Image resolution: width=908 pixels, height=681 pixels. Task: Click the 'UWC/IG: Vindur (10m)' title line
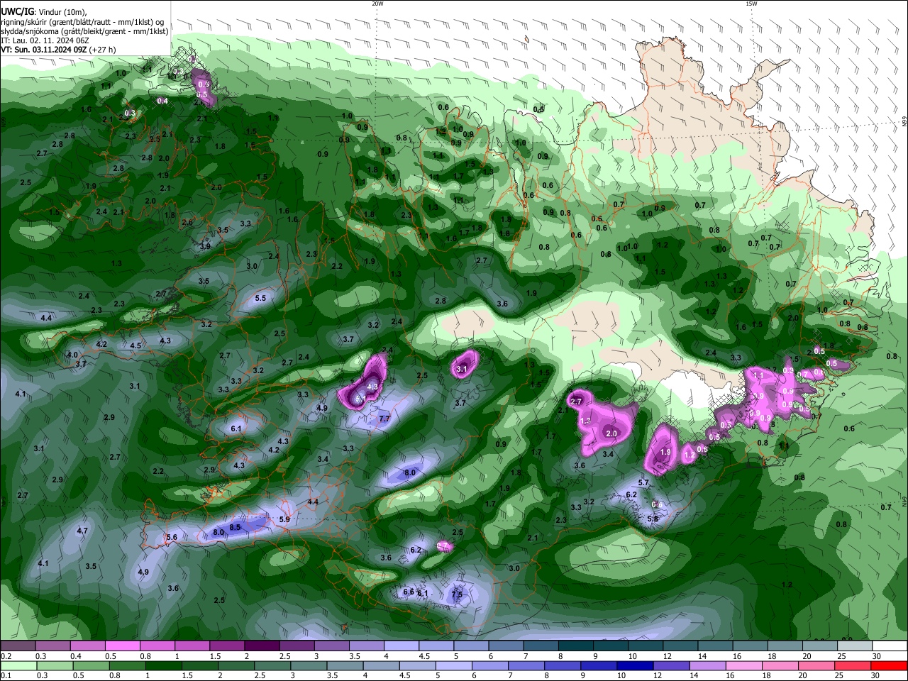[43, 11]
